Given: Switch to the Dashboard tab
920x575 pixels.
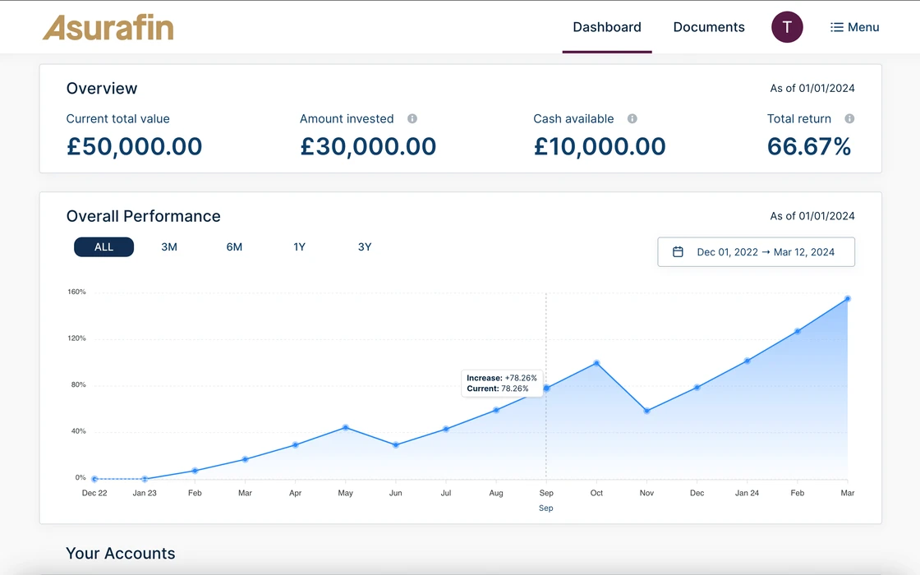Looking at the screenshot, I should 607,27.
